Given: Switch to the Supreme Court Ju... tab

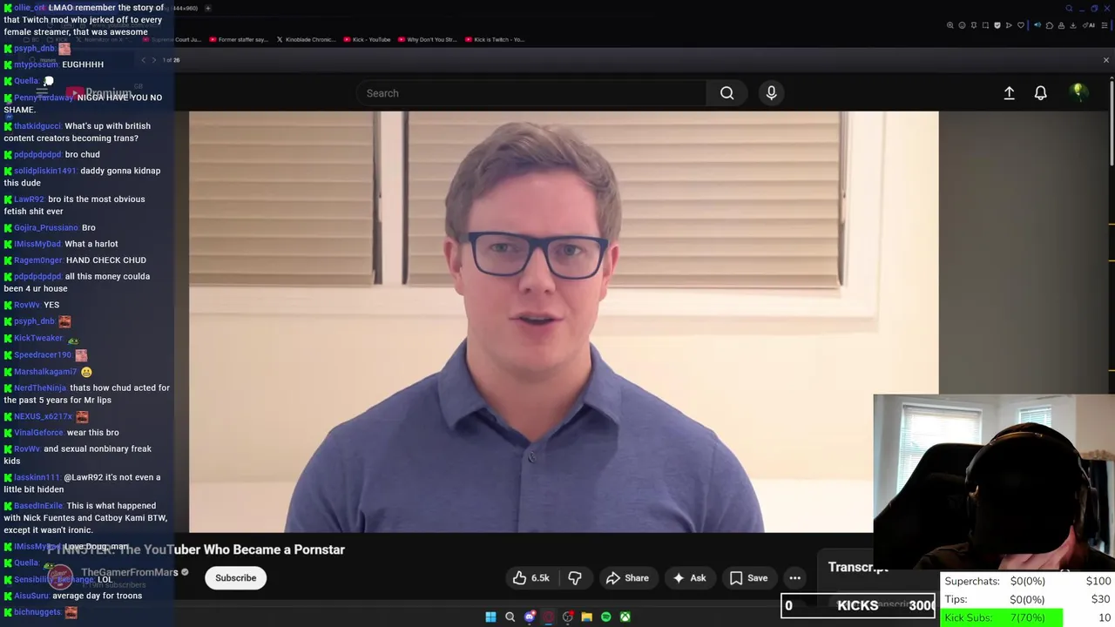Looking at the screenshot, I should (172, 39).
